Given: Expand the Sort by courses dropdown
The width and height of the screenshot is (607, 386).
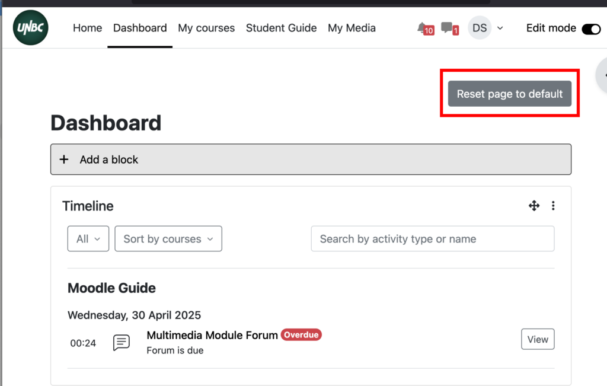Looking at the screenshot, I should point(168,238).
